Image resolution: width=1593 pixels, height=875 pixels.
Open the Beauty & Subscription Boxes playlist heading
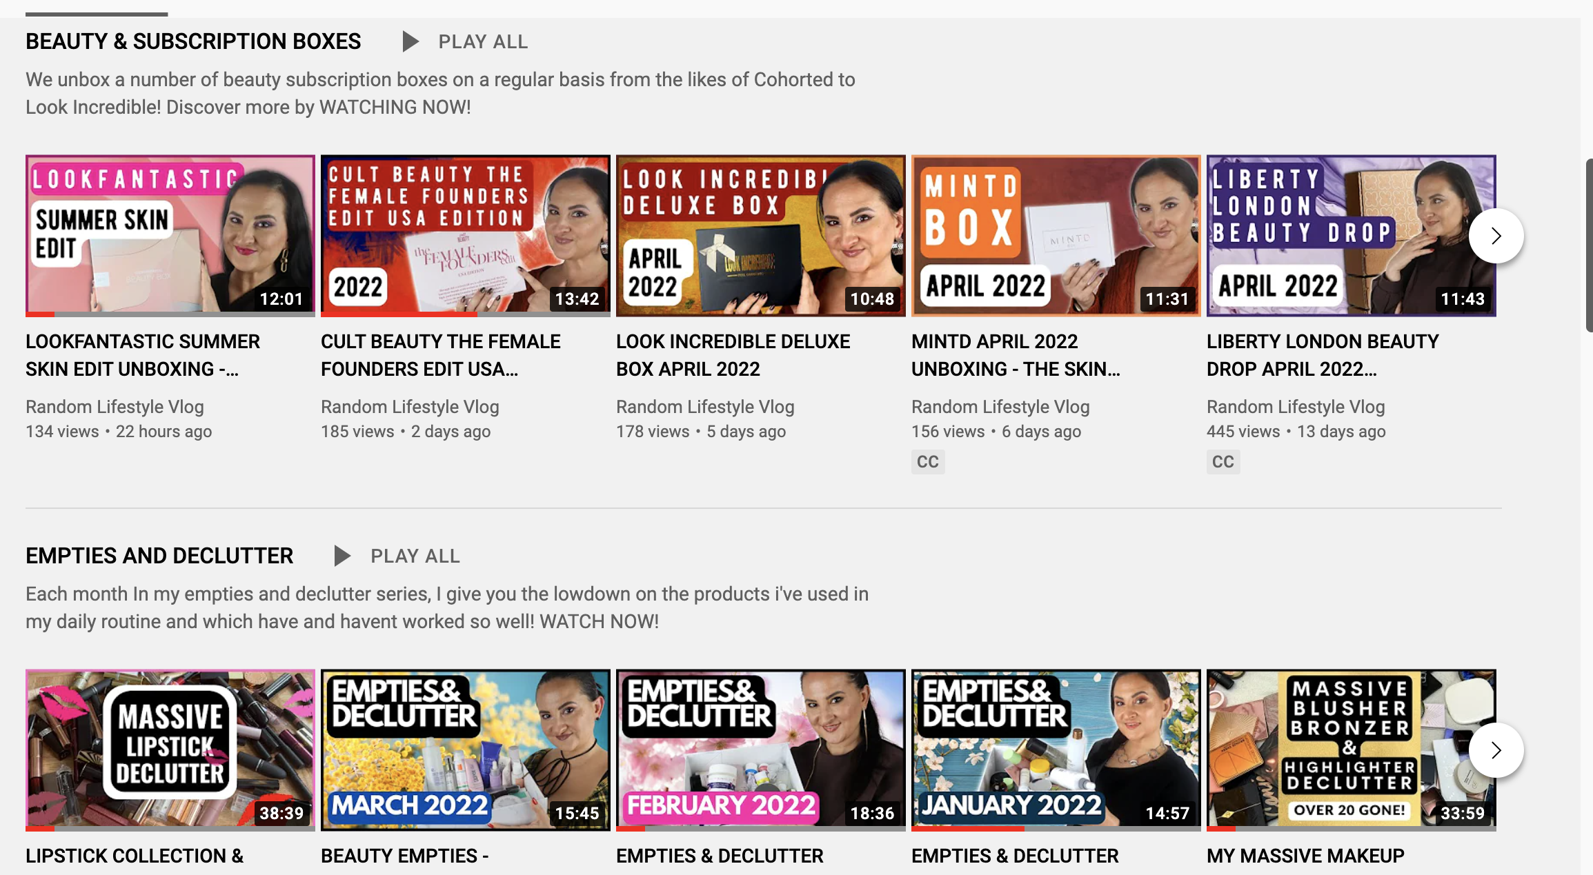click(x=193, y=41)
